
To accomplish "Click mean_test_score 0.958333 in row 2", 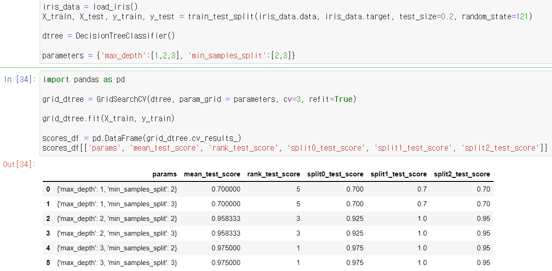I will click(x=226, y=219).
